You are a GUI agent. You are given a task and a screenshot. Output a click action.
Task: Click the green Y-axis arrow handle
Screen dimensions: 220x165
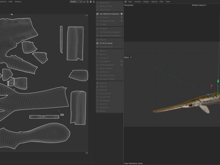click(x=218, y=81)
